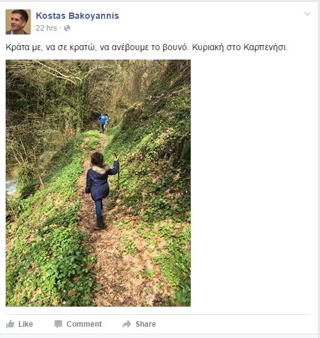This screenshot has height=338, width=320.
Task: Open the 22 hrs timestamp permalink
Action: click(x=46, y=28)
